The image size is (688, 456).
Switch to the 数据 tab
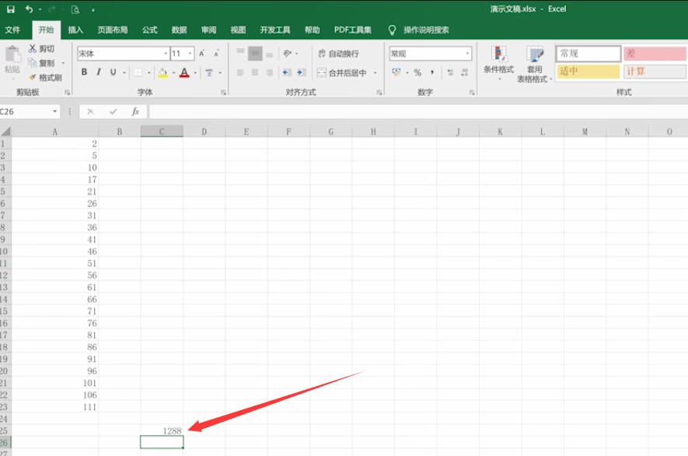pos(179,30)
